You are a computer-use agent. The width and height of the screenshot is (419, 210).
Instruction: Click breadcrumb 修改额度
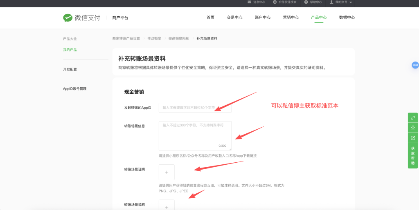(x=154, y=38)
